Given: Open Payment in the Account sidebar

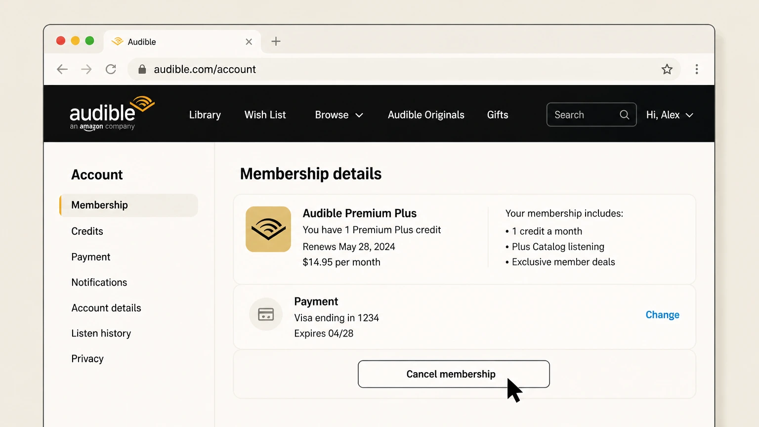Looking at the screenshot, I should coord(91,257).
